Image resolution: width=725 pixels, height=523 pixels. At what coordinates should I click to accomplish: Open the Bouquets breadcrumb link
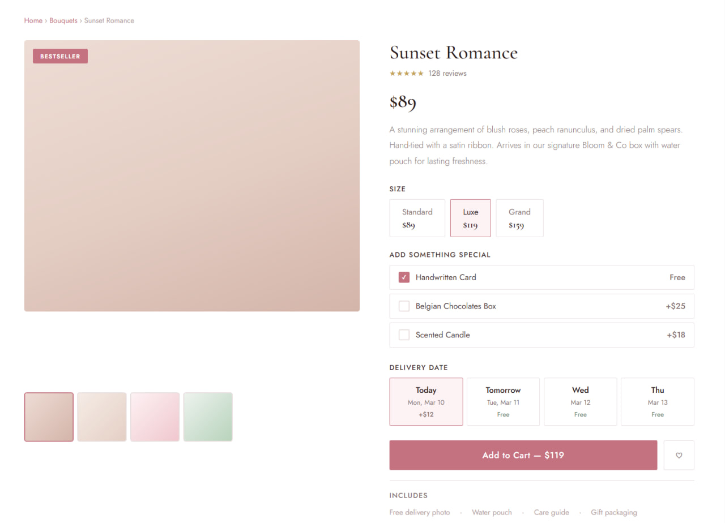(x=63, y=20)
